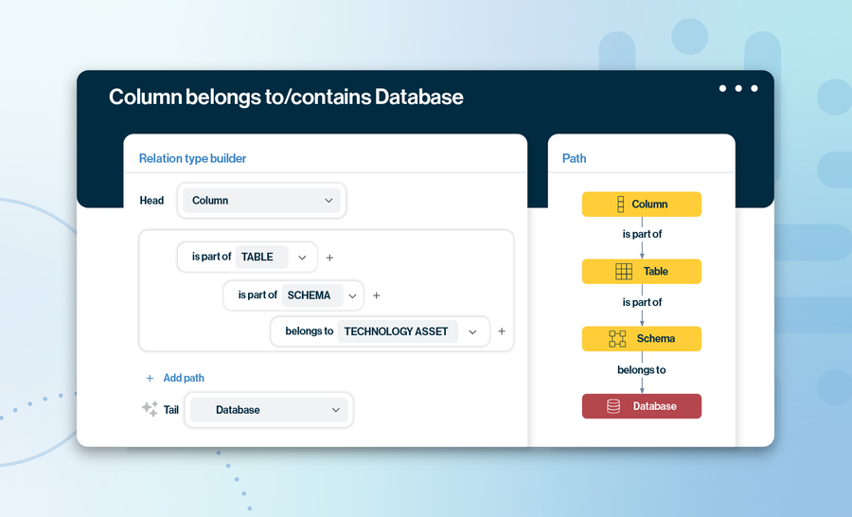Click the Database cylinder icon
This screenshot has width=852, height=517.
click(x=613, y=406)
